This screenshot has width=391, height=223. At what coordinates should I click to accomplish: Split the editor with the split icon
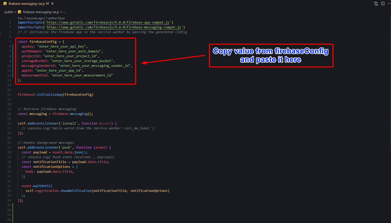[383, 4]
